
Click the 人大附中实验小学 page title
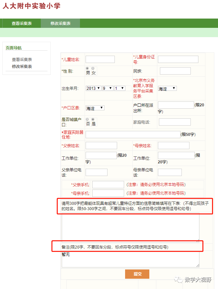tap(32, 6)
